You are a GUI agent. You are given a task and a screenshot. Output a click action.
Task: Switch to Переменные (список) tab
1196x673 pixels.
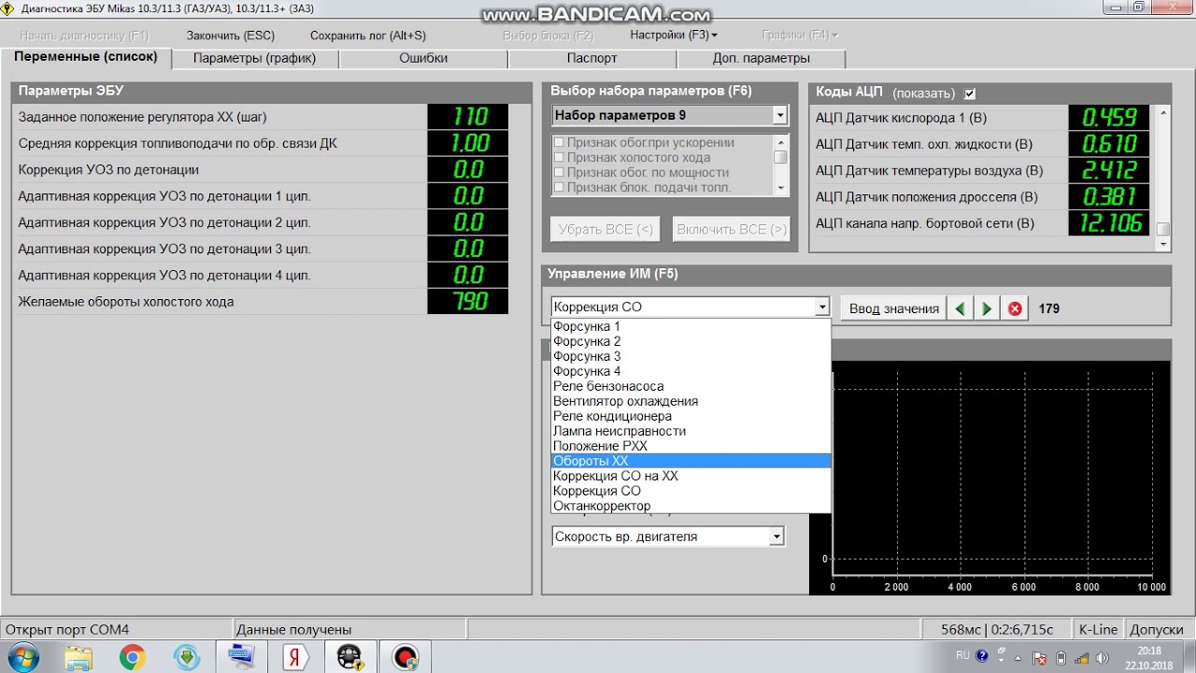(x=85, y=57)
